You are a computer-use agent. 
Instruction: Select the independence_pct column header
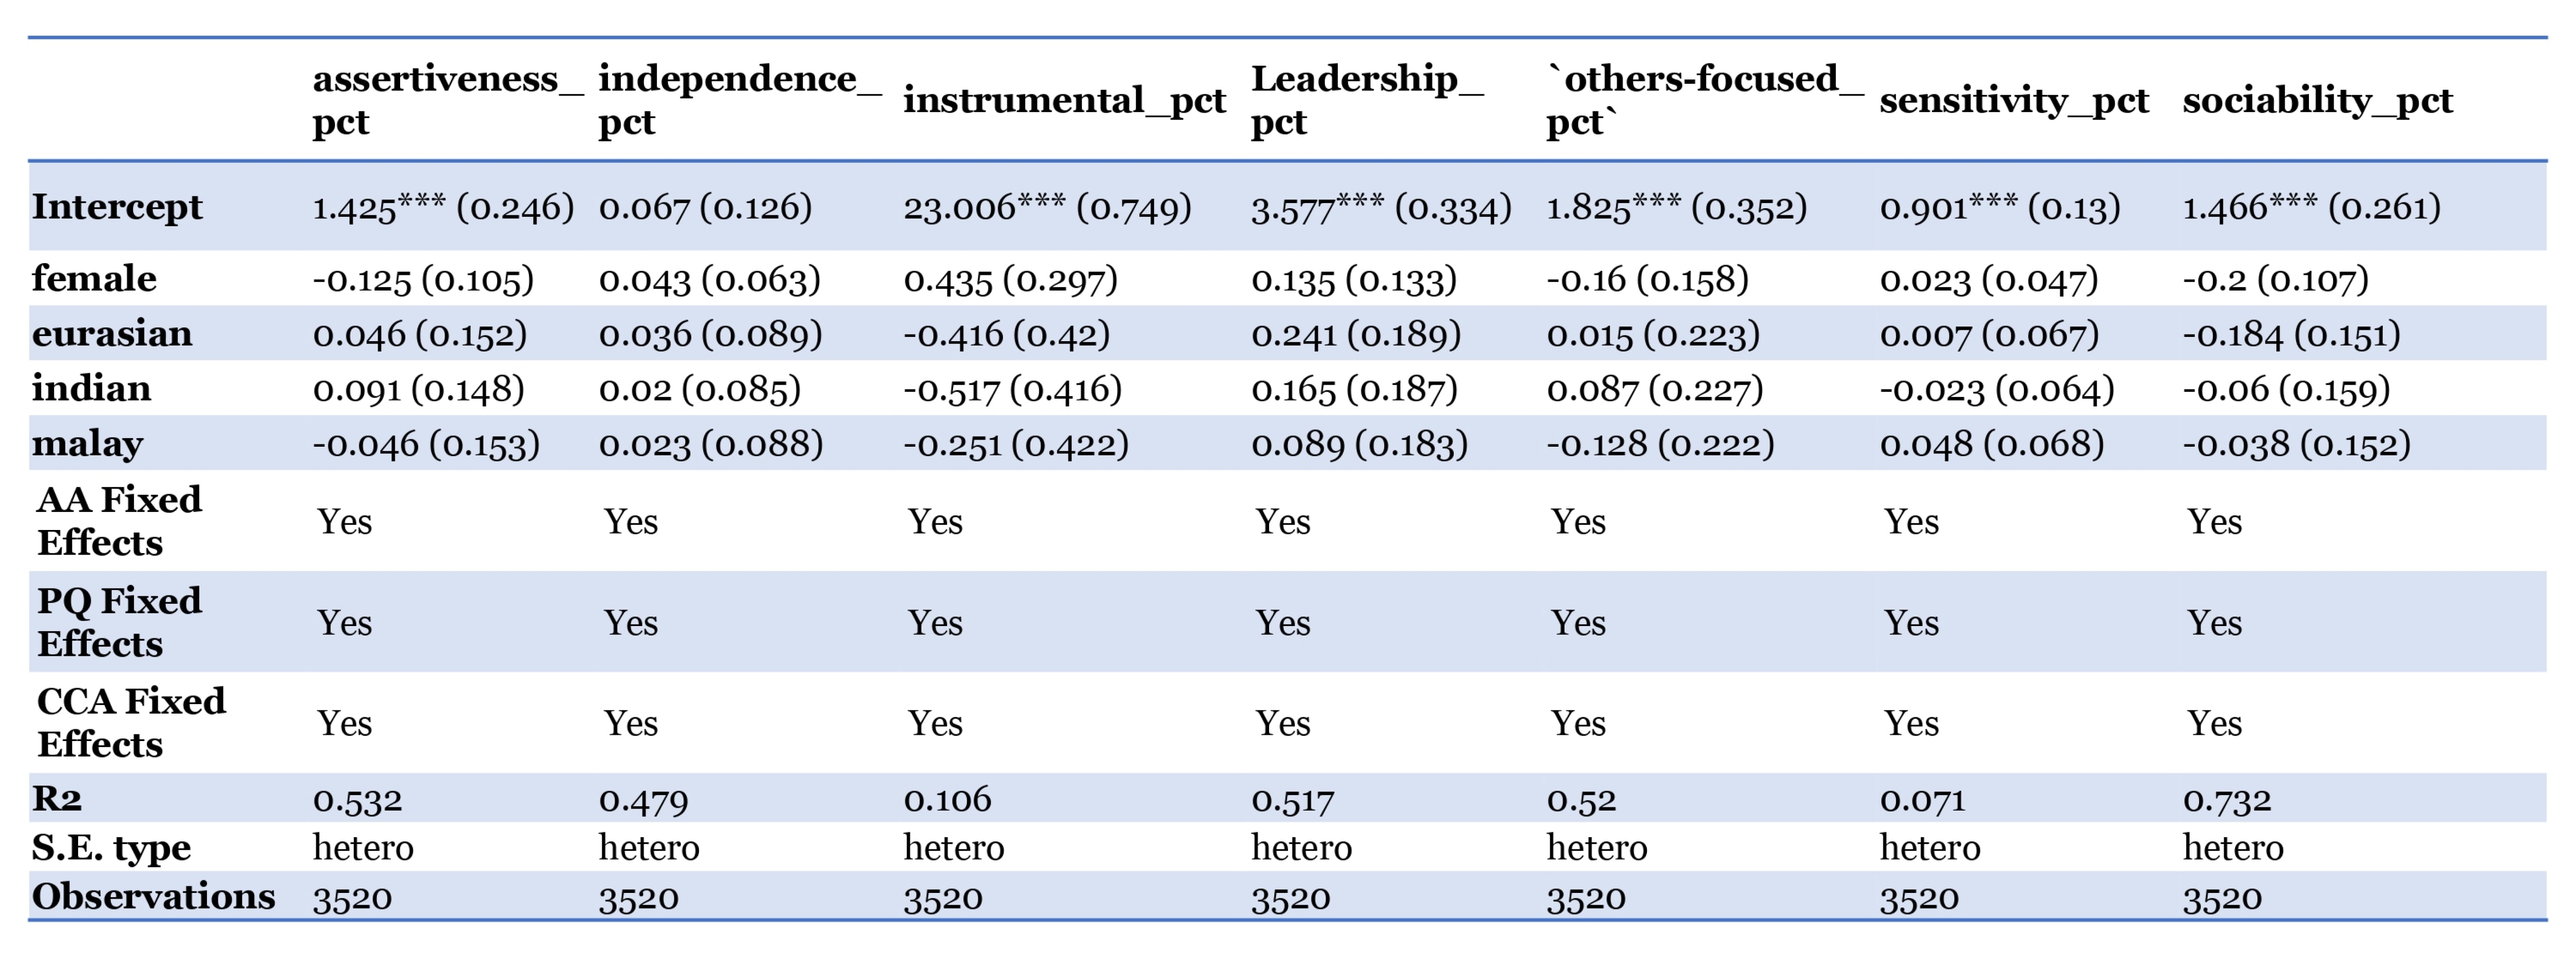click(x=740, y=100)
